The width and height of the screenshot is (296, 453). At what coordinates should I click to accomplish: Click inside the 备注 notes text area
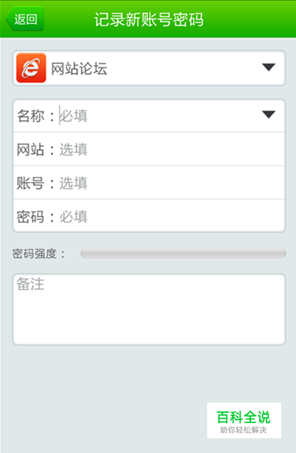149,310
